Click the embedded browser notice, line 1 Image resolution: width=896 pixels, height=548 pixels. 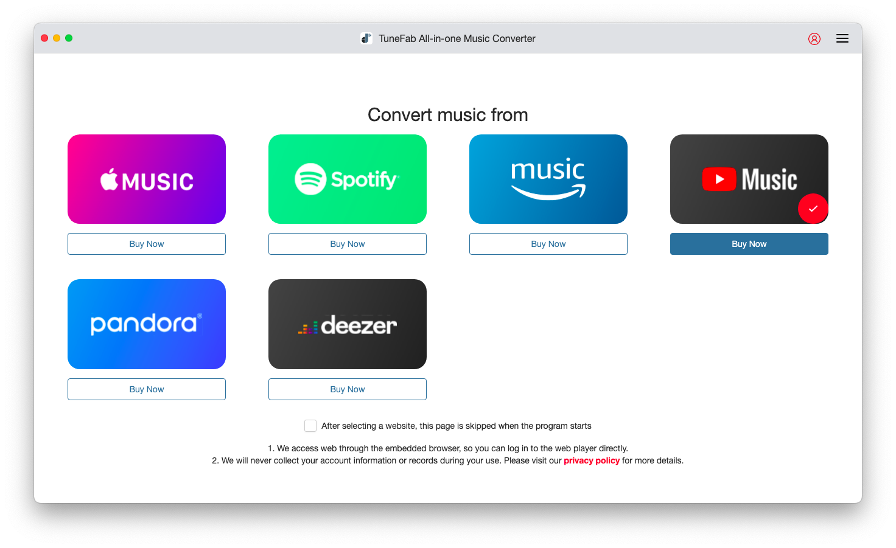[x=448, y=448]
